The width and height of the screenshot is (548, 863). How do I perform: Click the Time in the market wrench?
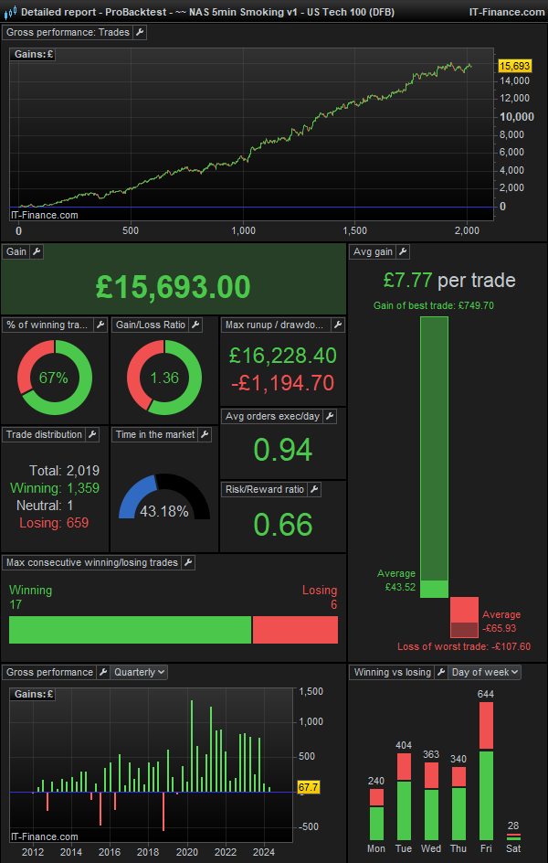pos(205,434)
